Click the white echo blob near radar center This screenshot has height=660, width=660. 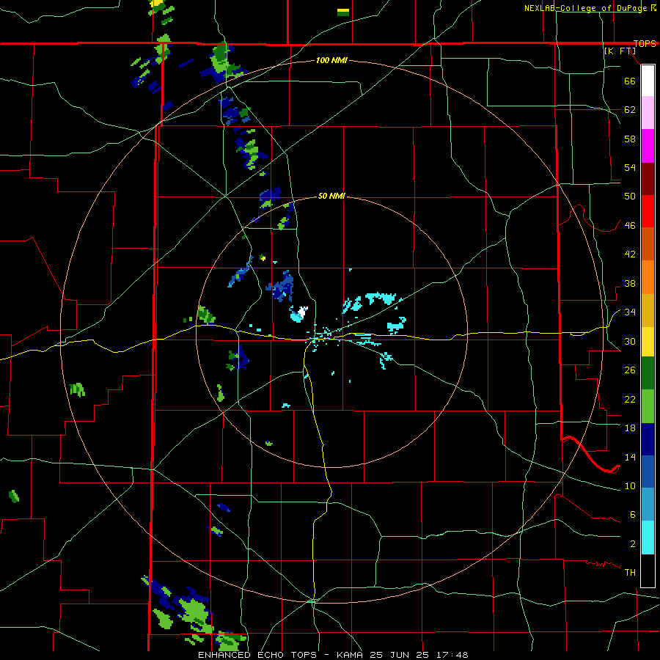click(x=303, y=312)
